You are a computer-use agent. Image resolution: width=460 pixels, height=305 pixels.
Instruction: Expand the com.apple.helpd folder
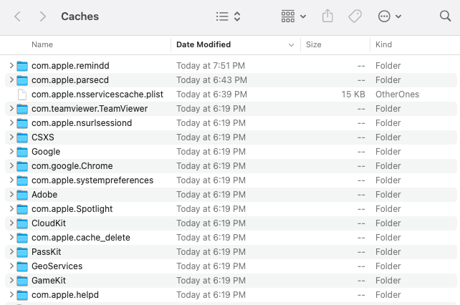tap(11, 295)
